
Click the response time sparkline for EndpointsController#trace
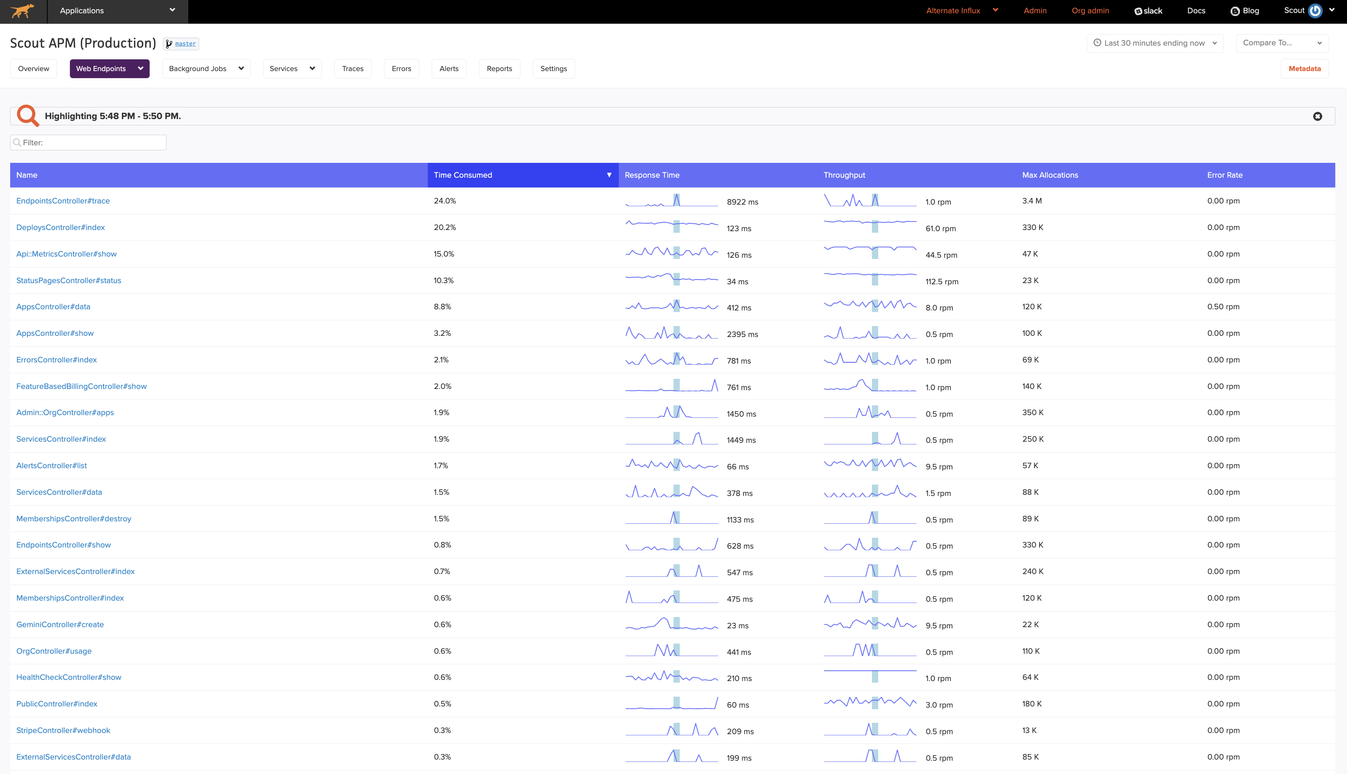(672, 200)
